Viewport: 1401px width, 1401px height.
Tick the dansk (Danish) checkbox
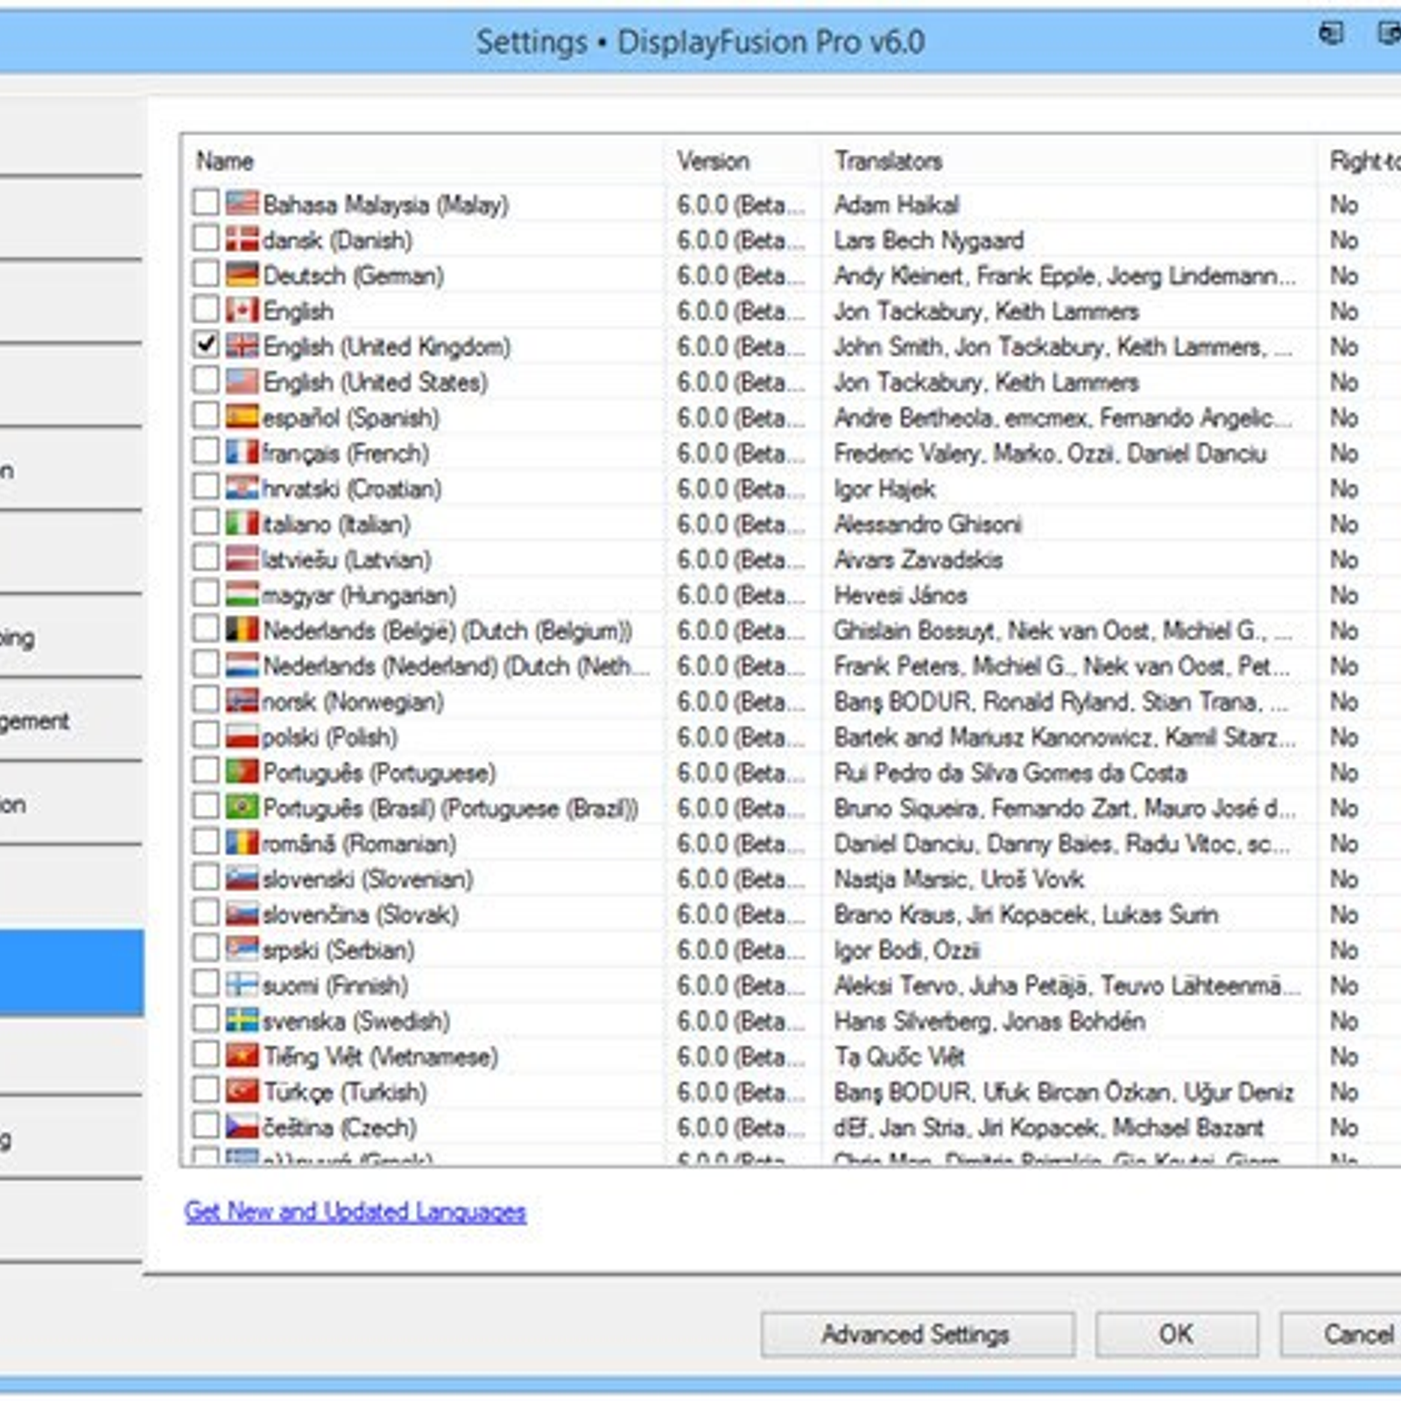[206, 238]
